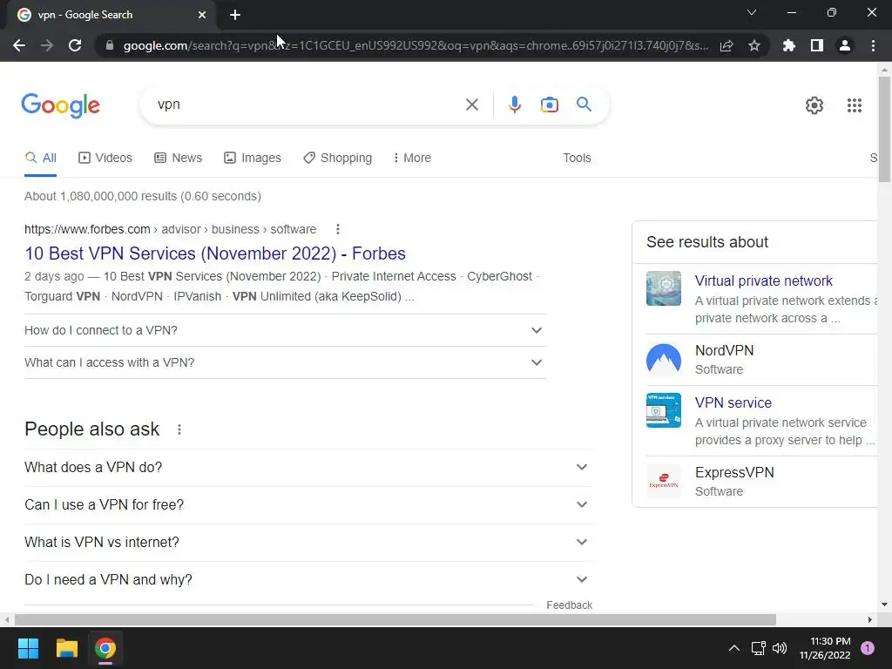Switch to the News tab
The height and width of the screenshot is (669, 892).
coord(178,159)
